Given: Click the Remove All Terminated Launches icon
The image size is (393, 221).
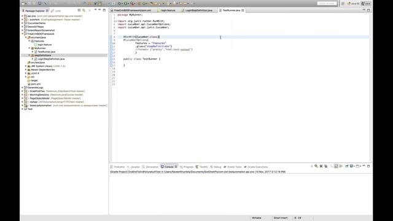Looking at the screenshot, I should pos(326,166).
